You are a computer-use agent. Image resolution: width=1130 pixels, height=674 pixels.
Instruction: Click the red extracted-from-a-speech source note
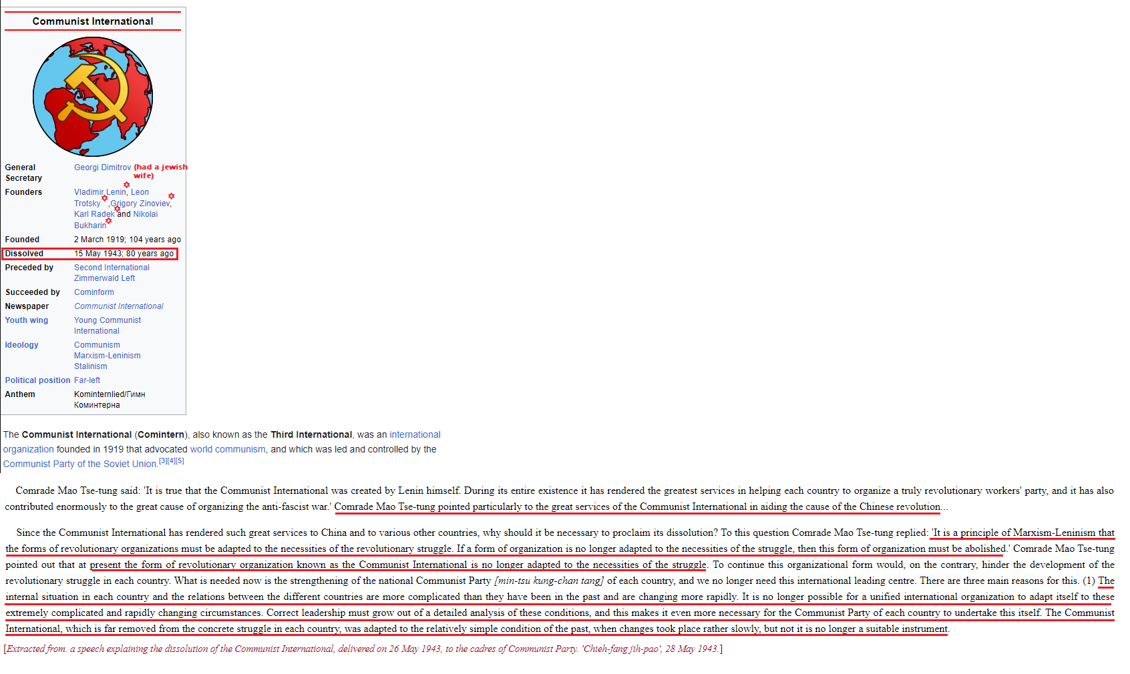click(x=363, y=649)
